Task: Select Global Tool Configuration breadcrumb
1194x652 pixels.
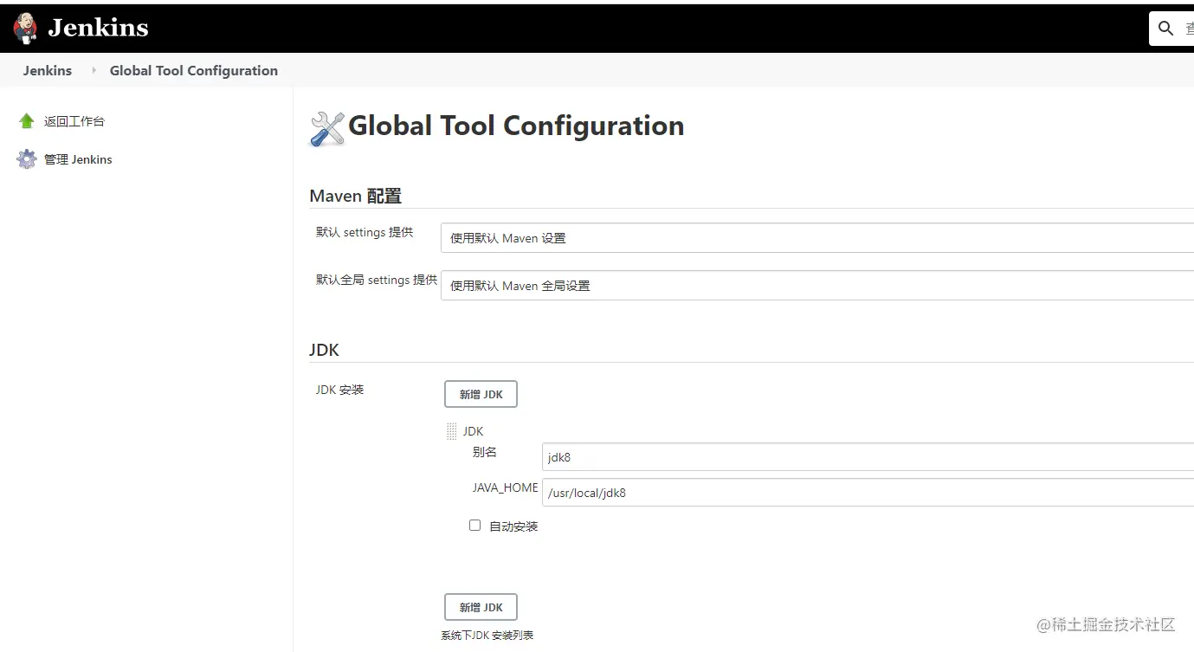Action: [x=194, y=71]
